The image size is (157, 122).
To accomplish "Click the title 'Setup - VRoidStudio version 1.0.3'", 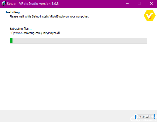I will (x=33, y=4).
